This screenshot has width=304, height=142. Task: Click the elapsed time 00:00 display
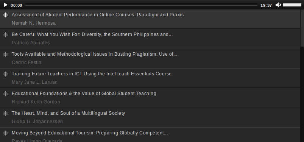tap(16, 5)
